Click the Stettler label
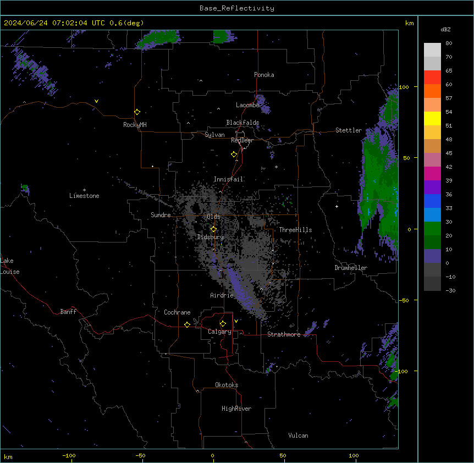The height and width of the screenshot is (463, 474). coord(349,130)
